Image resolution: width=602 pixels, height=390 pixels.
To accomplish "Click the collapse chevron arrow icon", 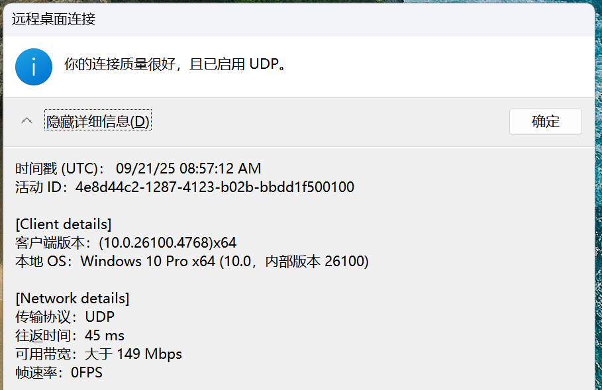I will [26, 121].
